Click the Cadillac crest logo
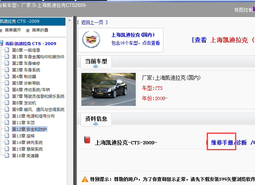Viewport: 255px width, 185px height. [x=91, y=39]
